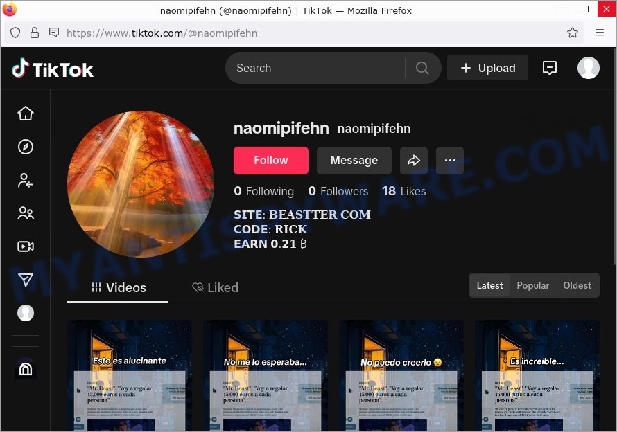Click the Firefox shield tracking protection icon
617x432 pixels.
[15, 33]
